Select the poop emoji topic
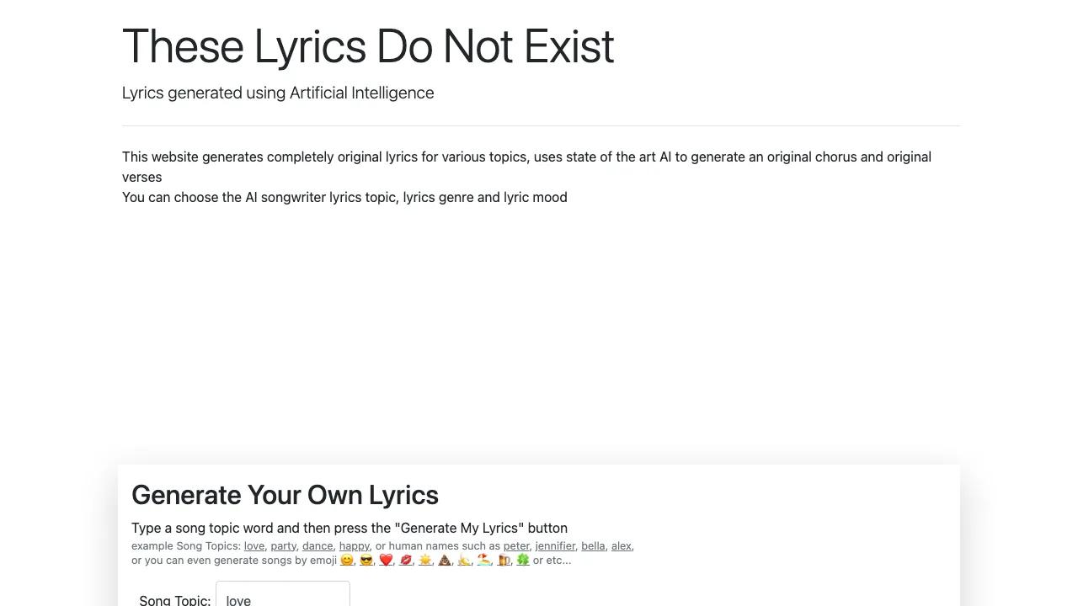The height and width of the screenshot is (606, 1078). click(x=445, y=560)
